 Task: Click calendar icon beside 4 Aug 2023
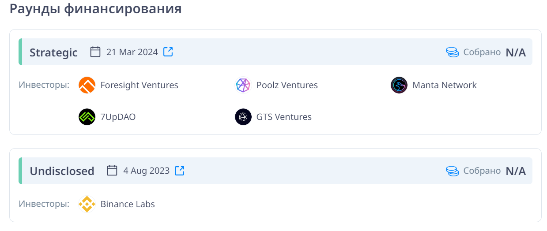pyautogui.click(x=112, y=171)
